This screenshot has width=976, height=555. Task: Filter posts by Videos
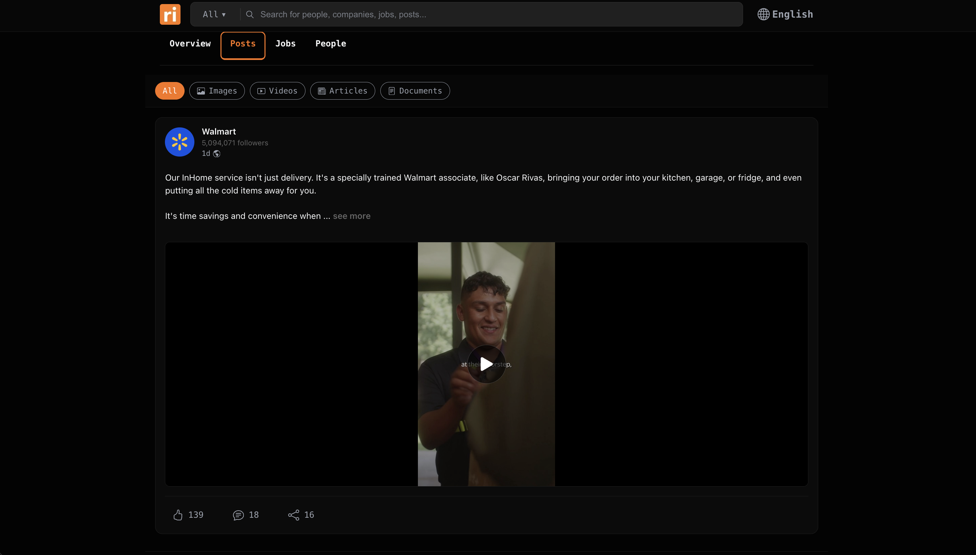point(277,91)
